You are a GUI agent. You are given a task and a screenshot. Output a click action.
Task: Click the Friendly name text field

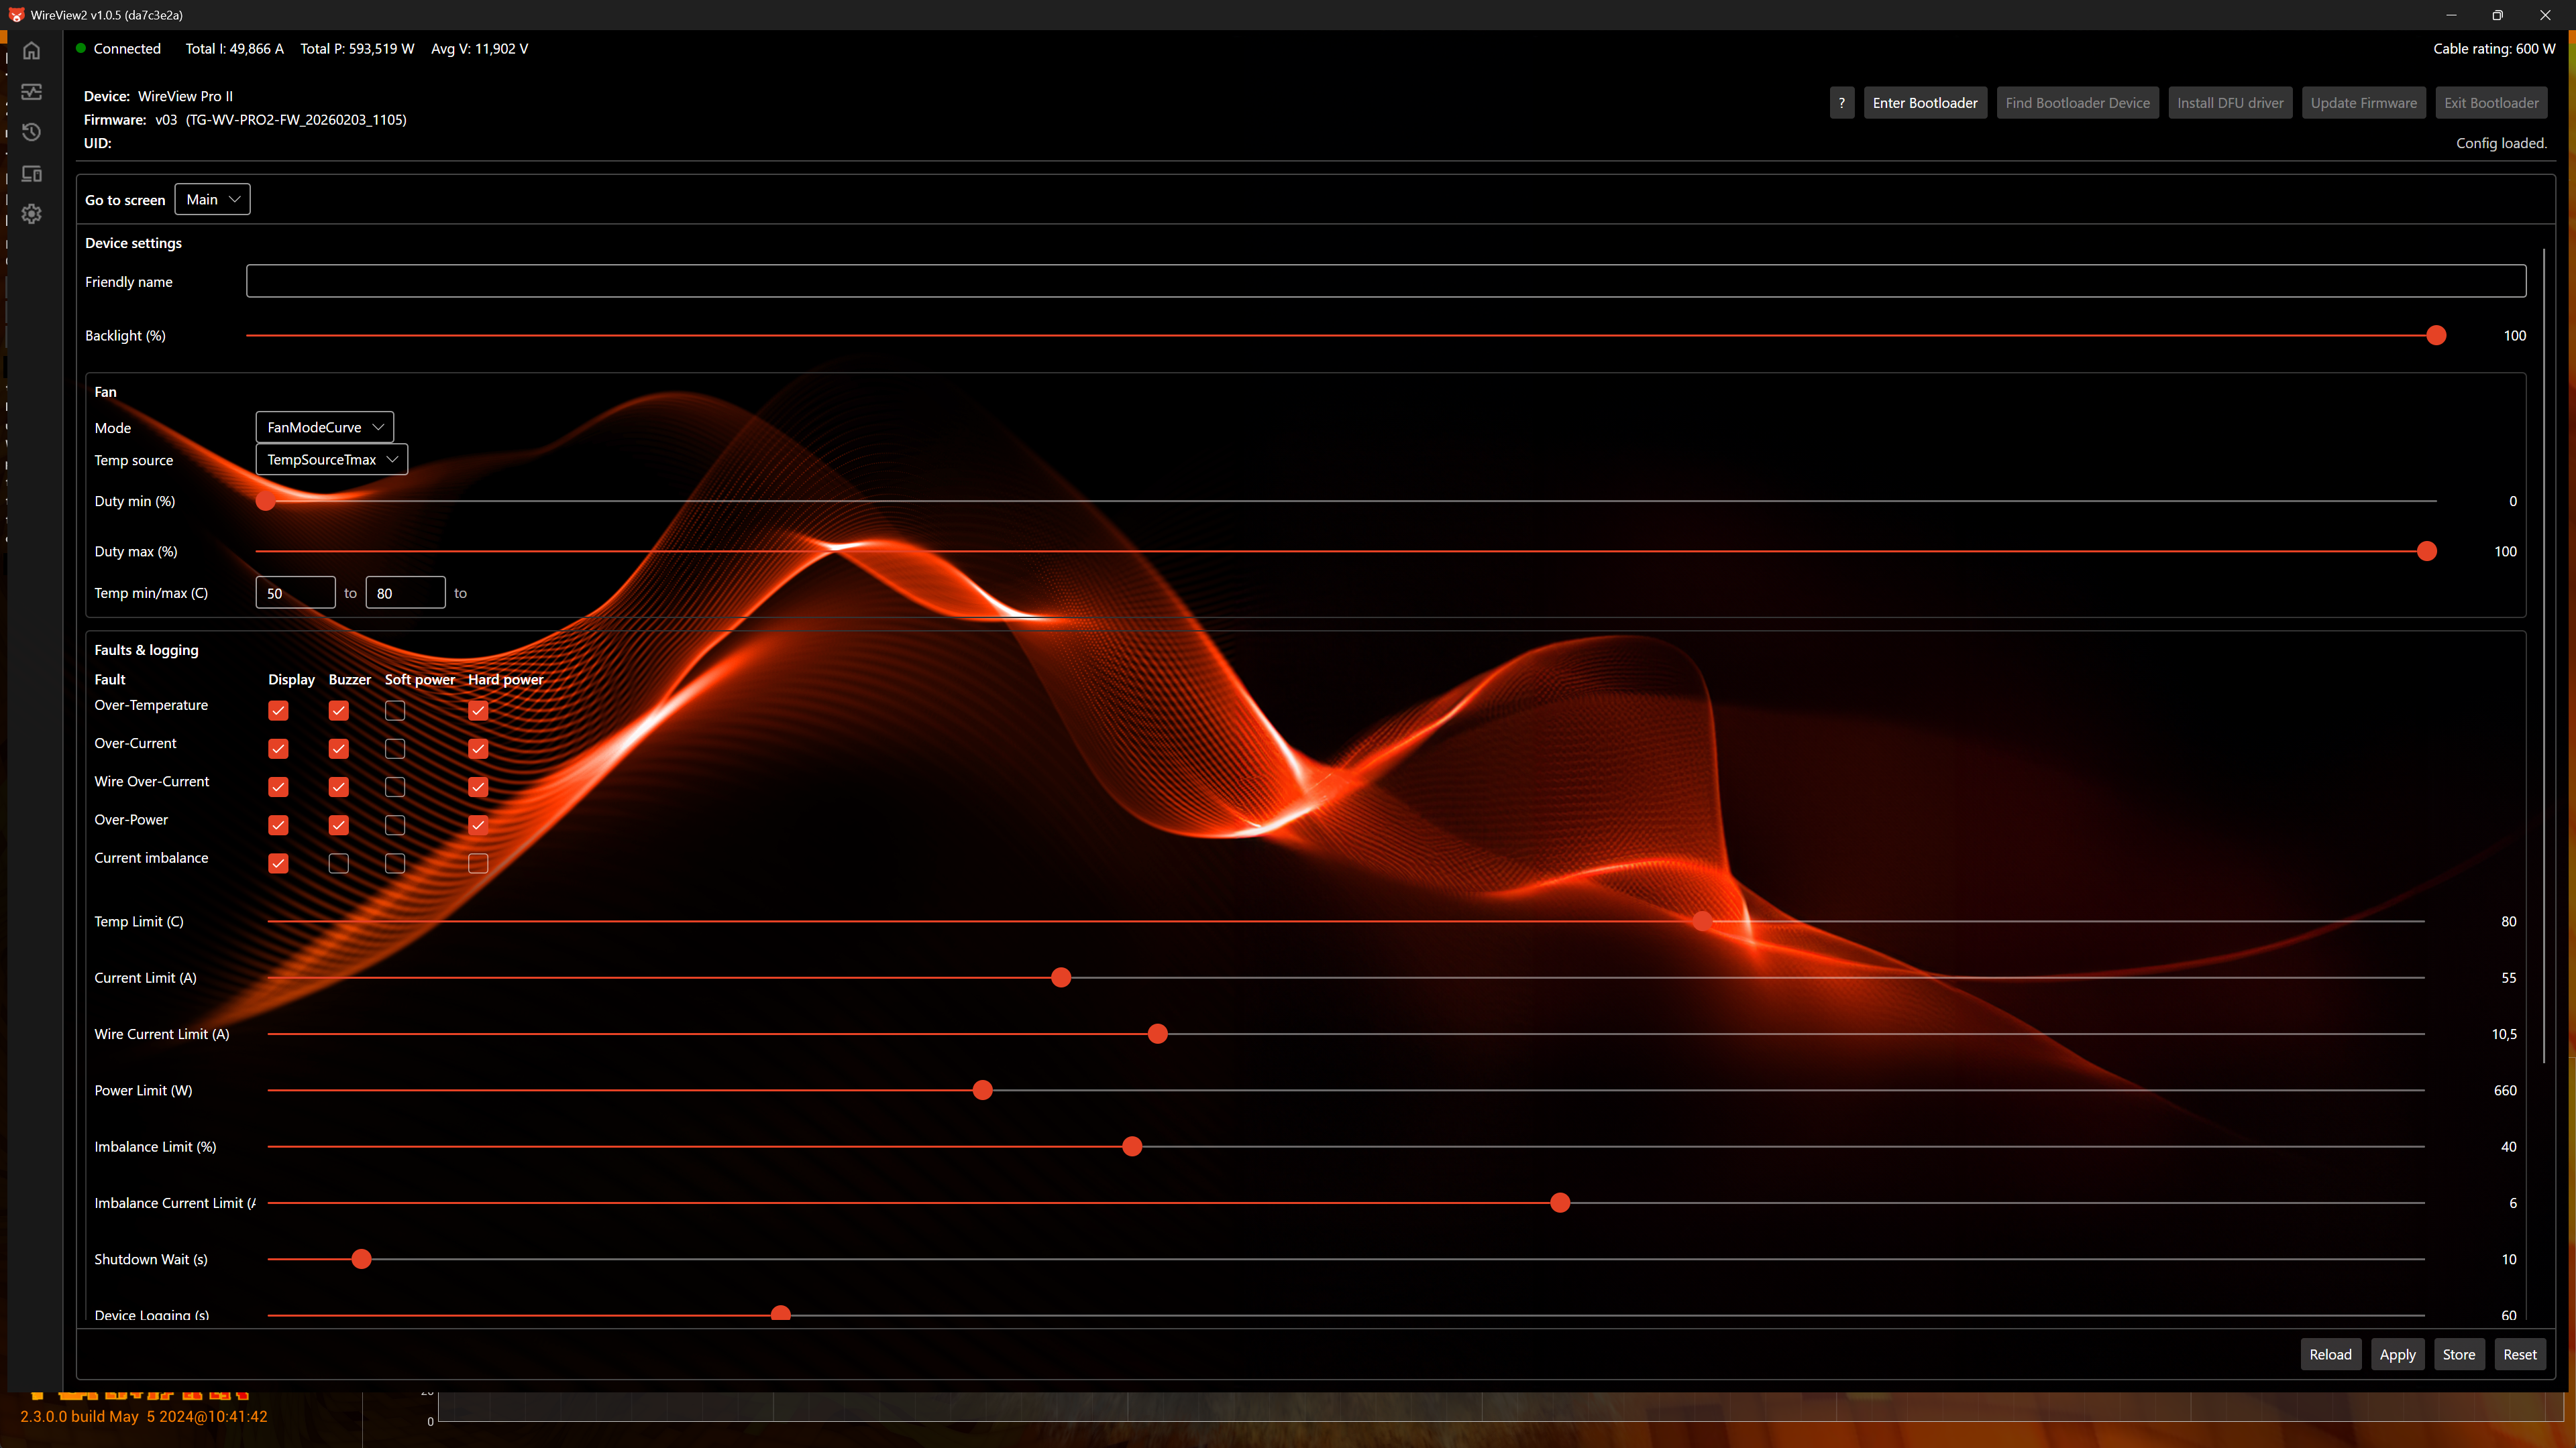point(1385,282)
